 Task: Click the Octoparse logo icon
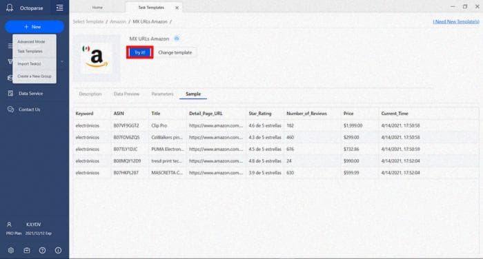10,8
